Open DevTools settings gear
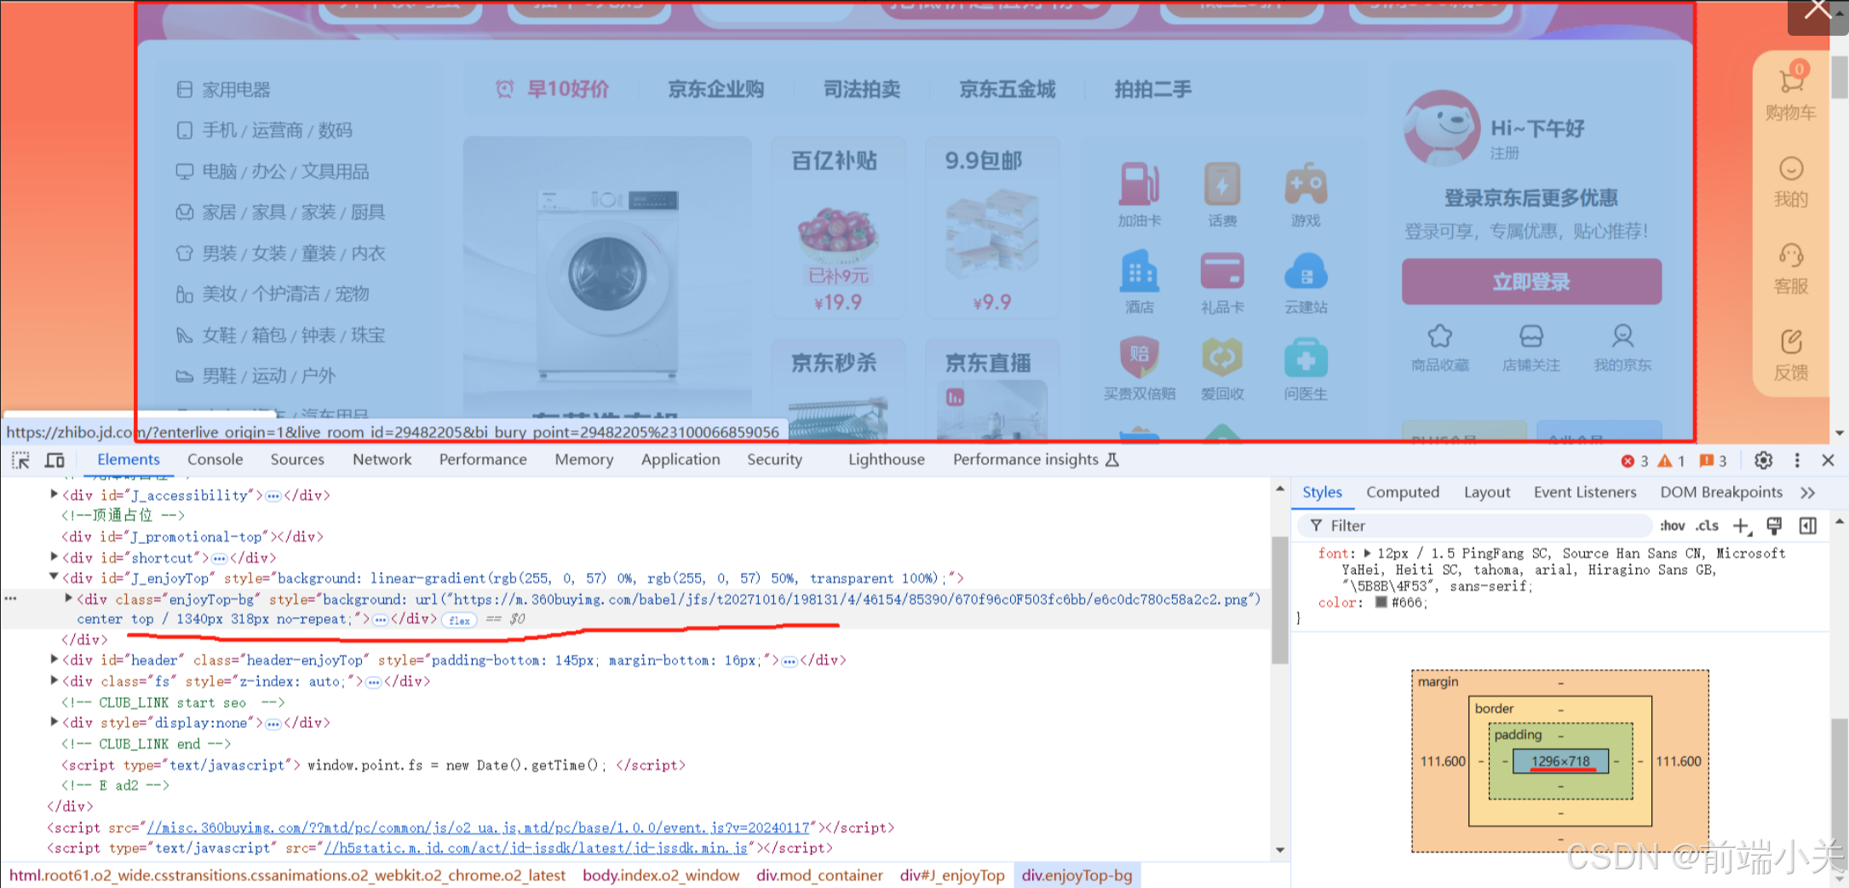Viewport: 1849px width, 888px height. 1763,461
